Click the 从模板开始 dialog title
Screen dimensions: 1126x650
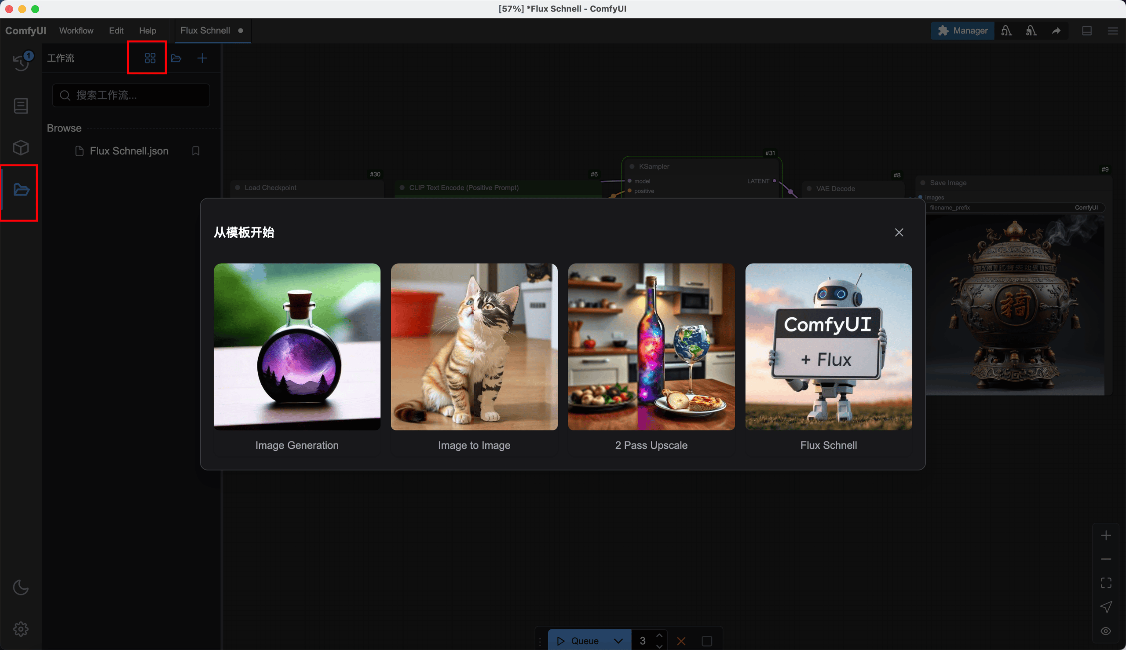pyautogui.click(x=244, y=233)
